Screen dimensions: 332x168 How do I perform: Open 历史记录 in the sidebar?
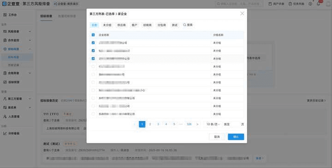pos(13,65)
